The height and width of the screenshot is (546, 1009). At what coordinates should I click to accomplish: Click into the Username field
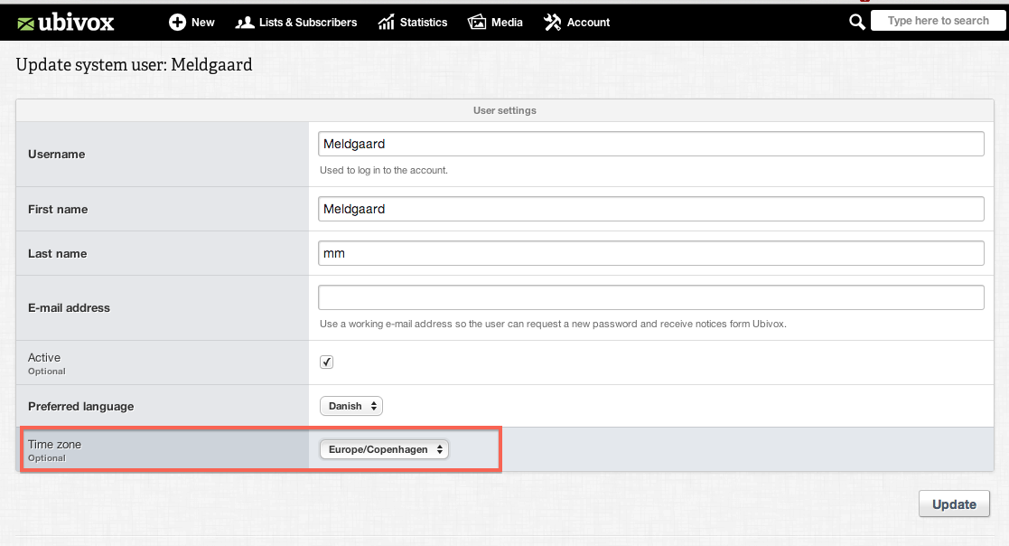click(650, 144)
